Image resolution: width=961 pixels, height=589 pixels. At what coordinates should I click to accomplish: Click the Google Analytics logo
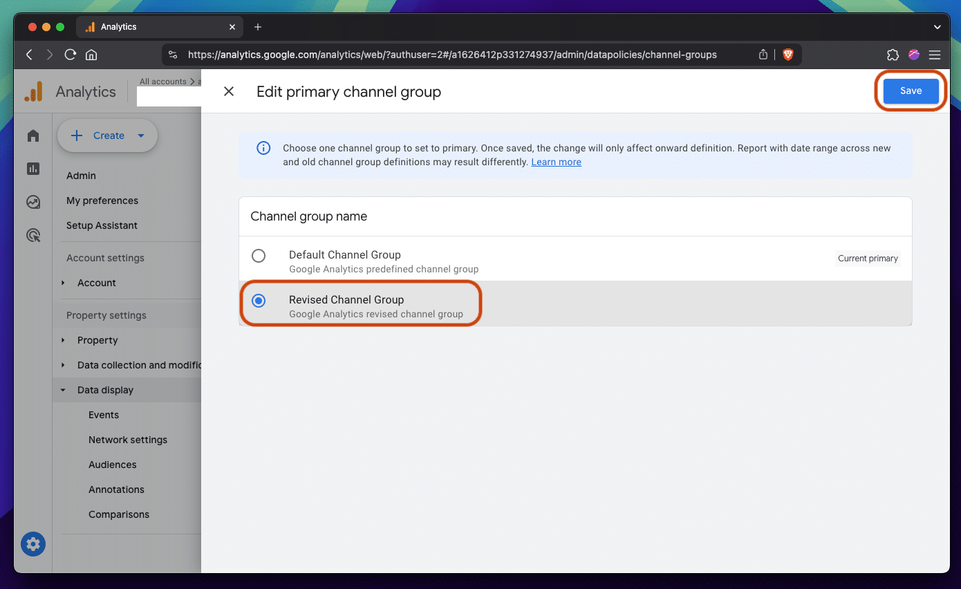coord(33,91)
